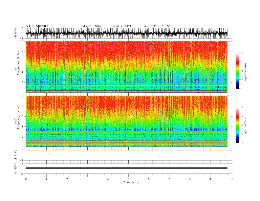Click time axis tick label '10'
Viewport: 260px width, 201px height.
[231, 179]
